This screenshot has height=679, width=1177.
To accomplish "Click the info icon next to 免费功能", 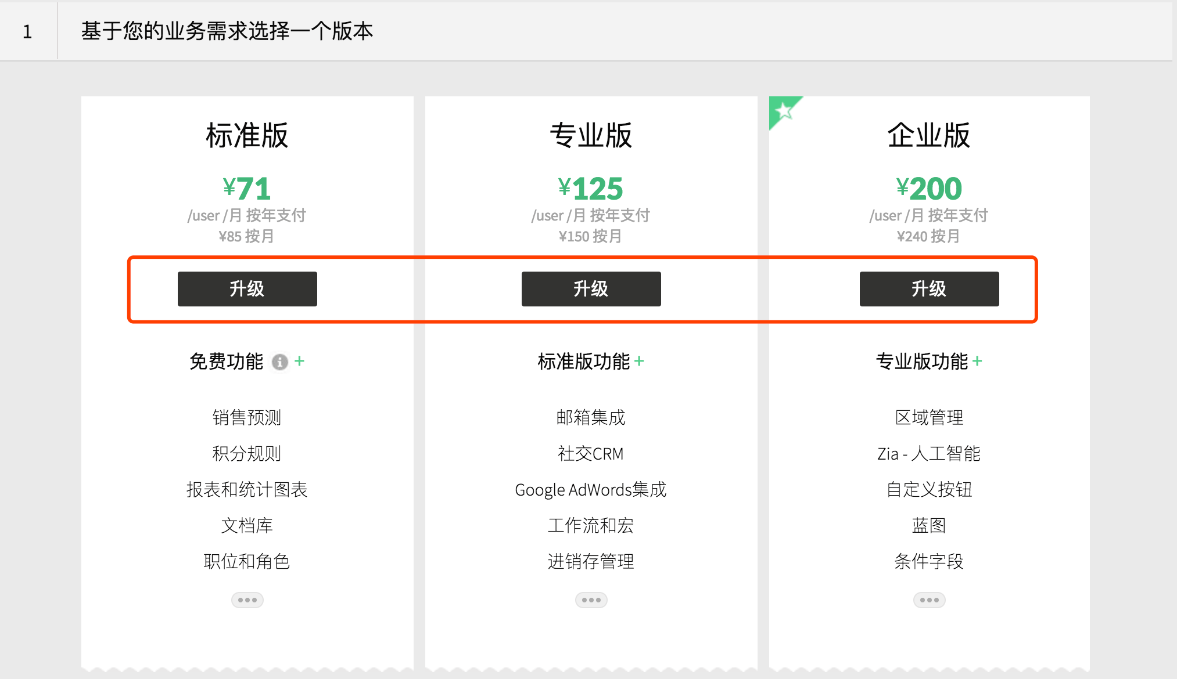I will (280, 362).
